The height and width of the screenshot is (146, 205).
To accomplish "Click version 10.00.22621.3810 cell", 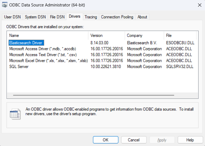I will point(106,67).
